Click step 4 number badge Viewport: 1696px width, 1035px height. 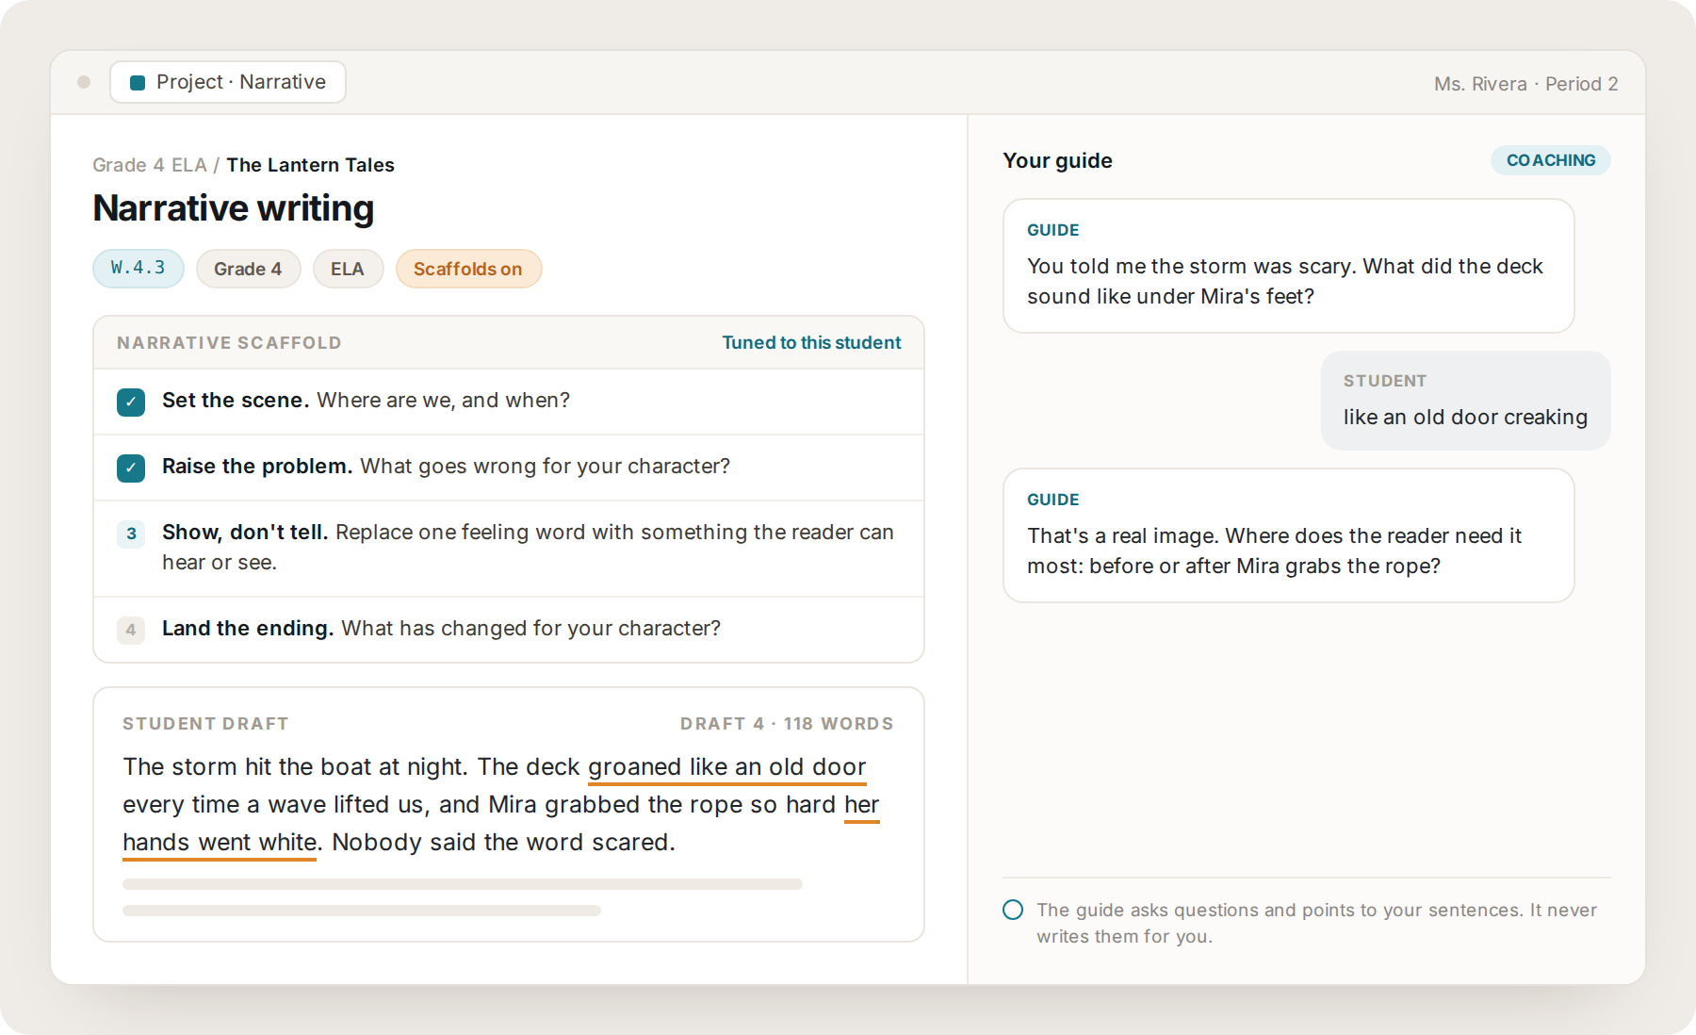tap(131, 630)
